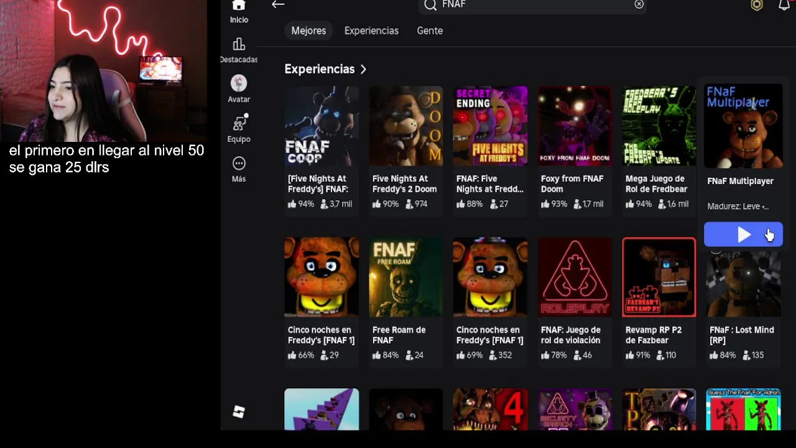
Task: Click title "Free Roam de FNAF"
Action: (x=399, y=335)
